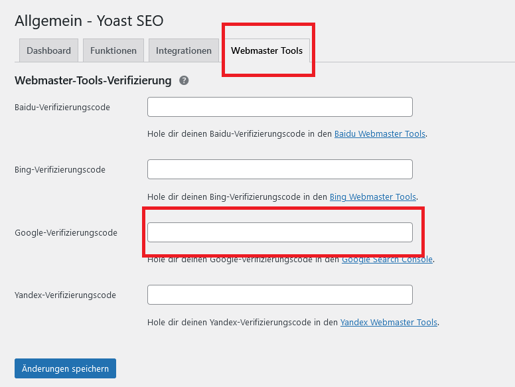Screen dimensions: 515x387
Task: Click the help icon next to Webmaster-Tools-Verifizierung
Action: pyautogui.click(x=184, y=80)
